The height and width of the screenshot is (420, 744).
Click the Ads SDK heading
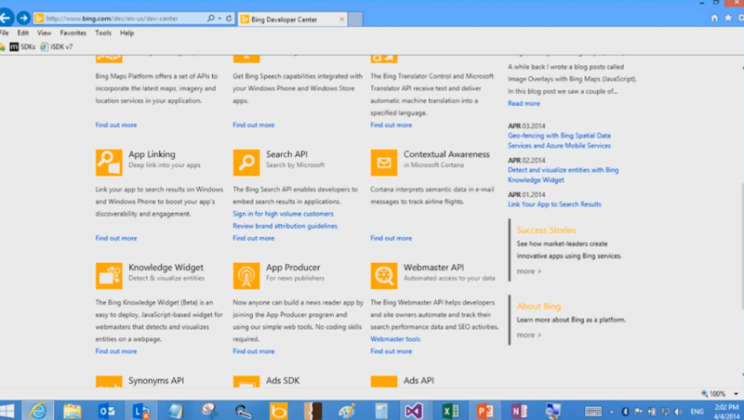283,380
